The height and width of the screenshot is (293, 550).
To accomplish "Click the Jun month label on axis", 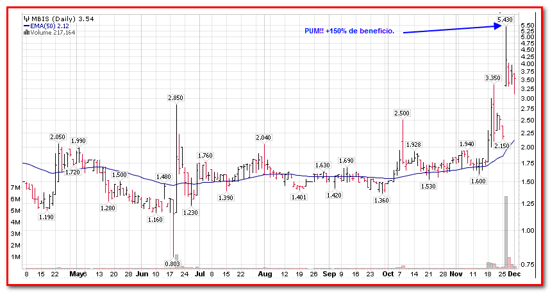I will [x=142, y=274].
